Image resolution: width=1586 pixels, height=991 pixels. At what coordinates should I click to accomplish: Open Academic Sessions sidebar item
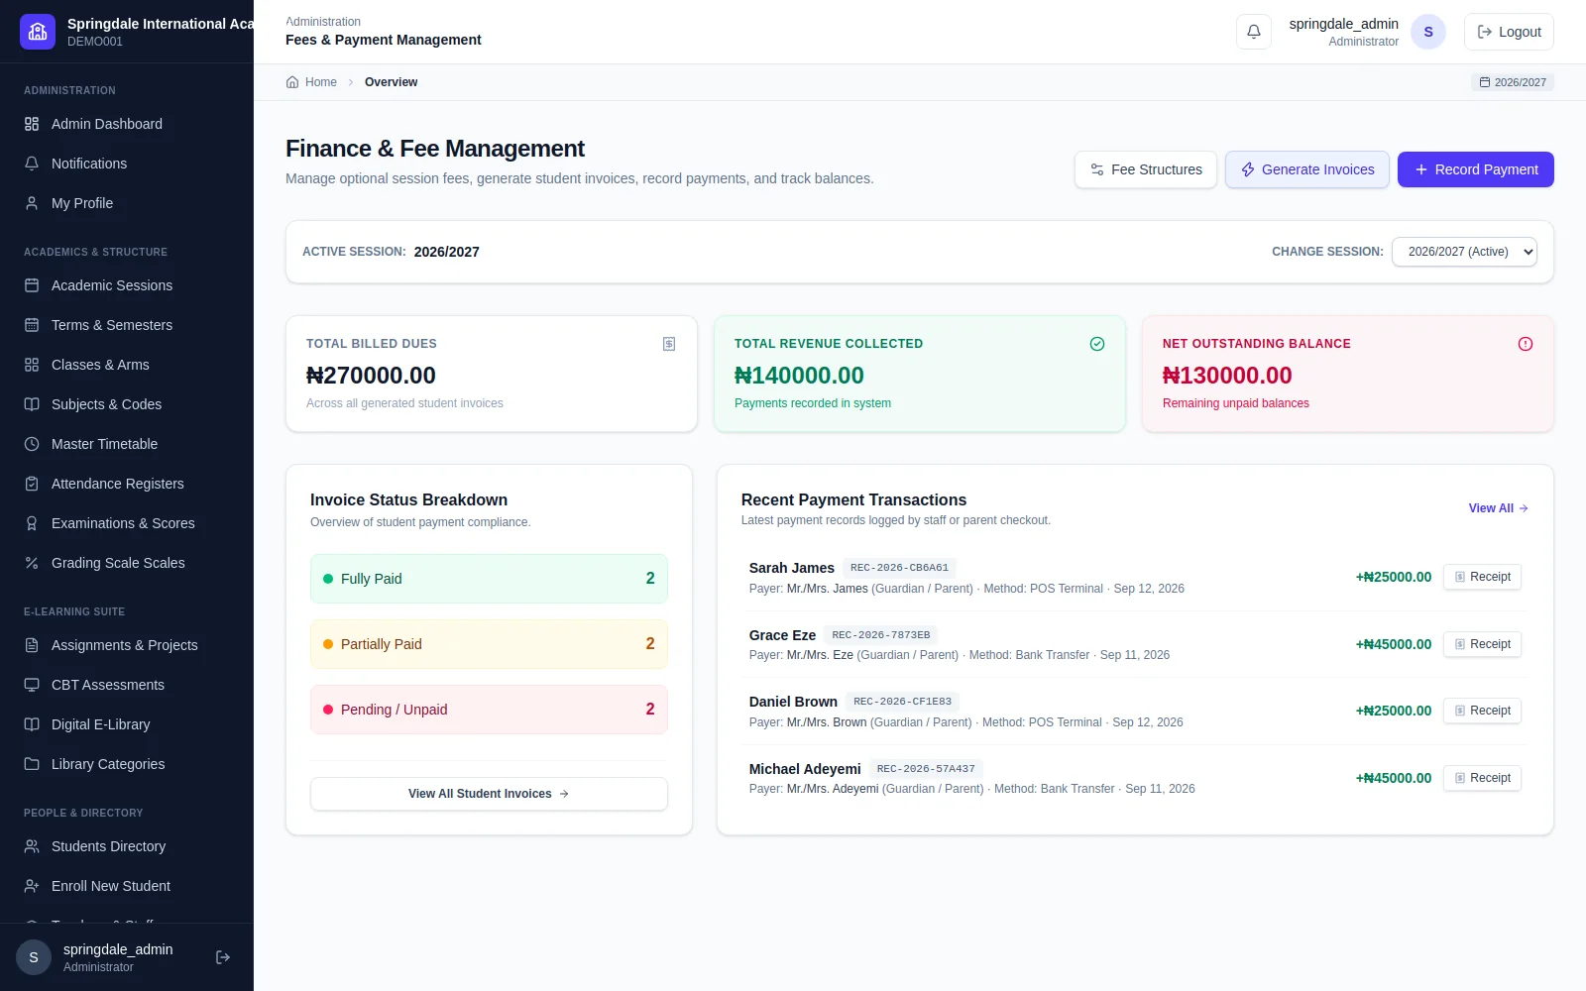(x=127, y=285)
